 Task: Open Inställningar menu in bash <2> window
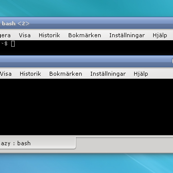(127, 35)
